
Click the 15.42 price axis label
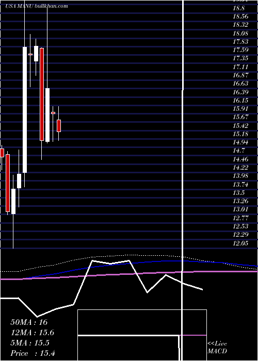(240, 125)
